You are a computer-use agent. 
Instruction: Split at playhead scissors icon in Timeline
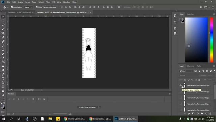pos(39,99)
